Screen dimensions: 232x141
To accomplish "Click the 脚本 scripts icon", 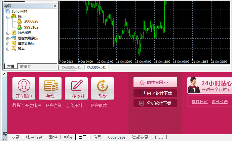I will [x=14, y=49].
